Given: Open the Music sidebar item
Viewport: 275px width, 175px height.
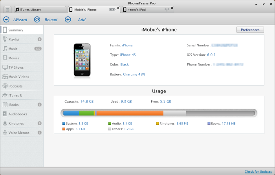Looking at the screenshot, I should coord(22,49).
